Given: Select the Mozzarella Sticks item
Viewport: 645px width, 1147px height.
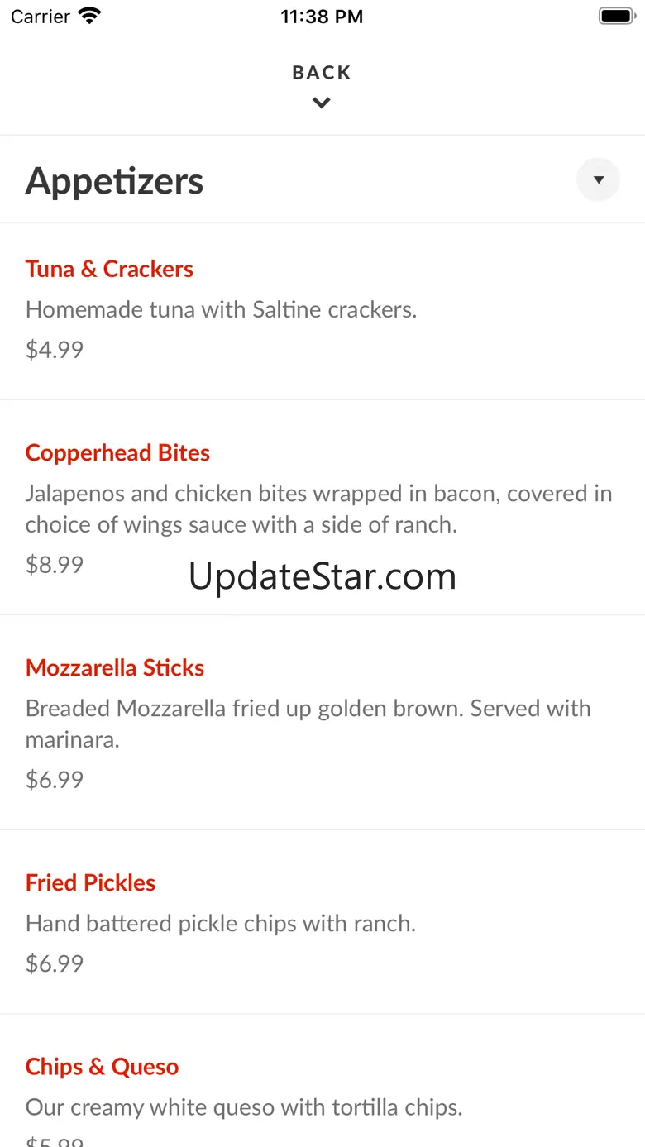Looking at the screenshot, I should [x=115, y=667].
